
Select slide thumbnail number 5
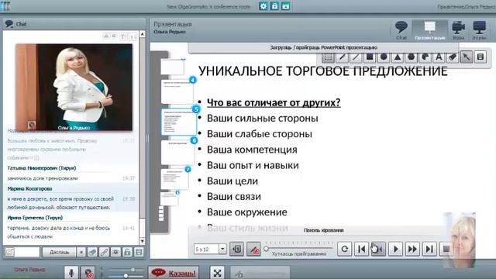pos(179,122)
